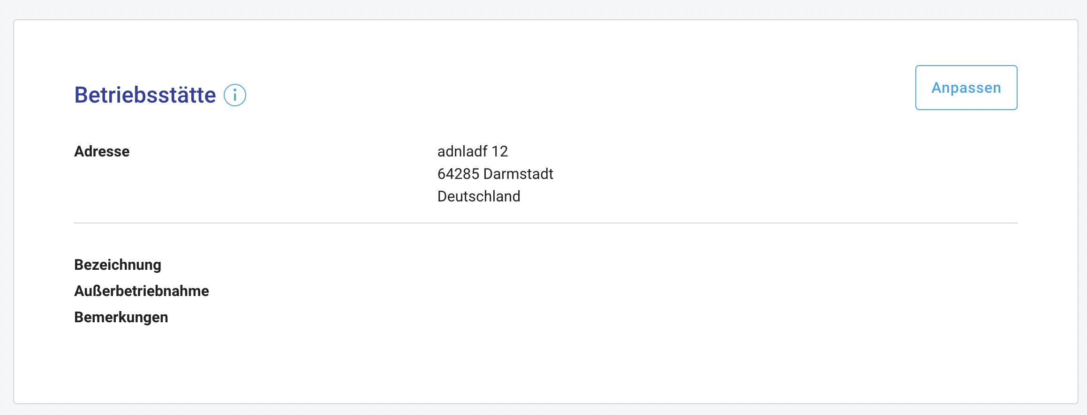Click the empty value area beside Bezeichnung
The image size is (1087, 415).
pos(516,265)
